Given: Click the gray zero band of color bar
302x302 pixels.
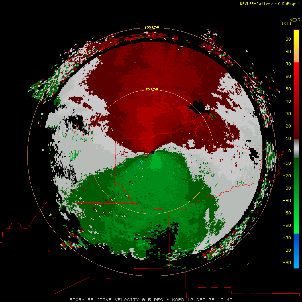Looking at the screenshot, I should click(296, 149).
